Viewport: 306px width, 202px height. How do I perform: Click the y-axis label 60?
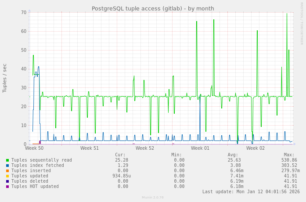pos(24,31)
